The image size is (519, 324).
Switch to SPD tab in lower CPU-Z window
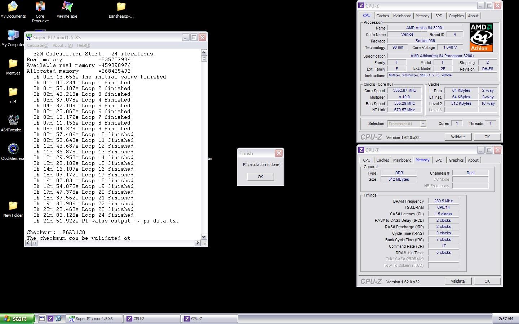pyautogui.click(x=439, y=160)
